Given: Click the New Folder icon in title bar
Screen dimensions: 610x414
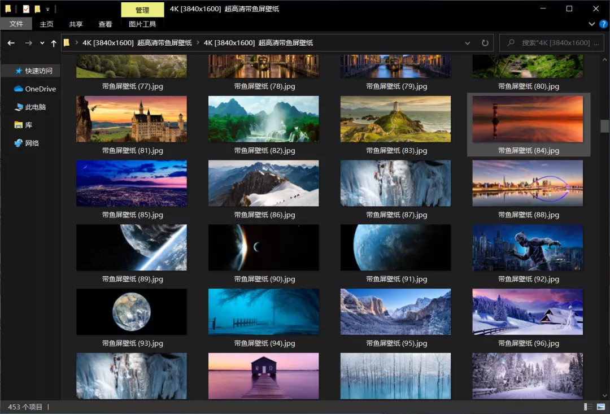Looking at the screenshot, I should (37, 9).
